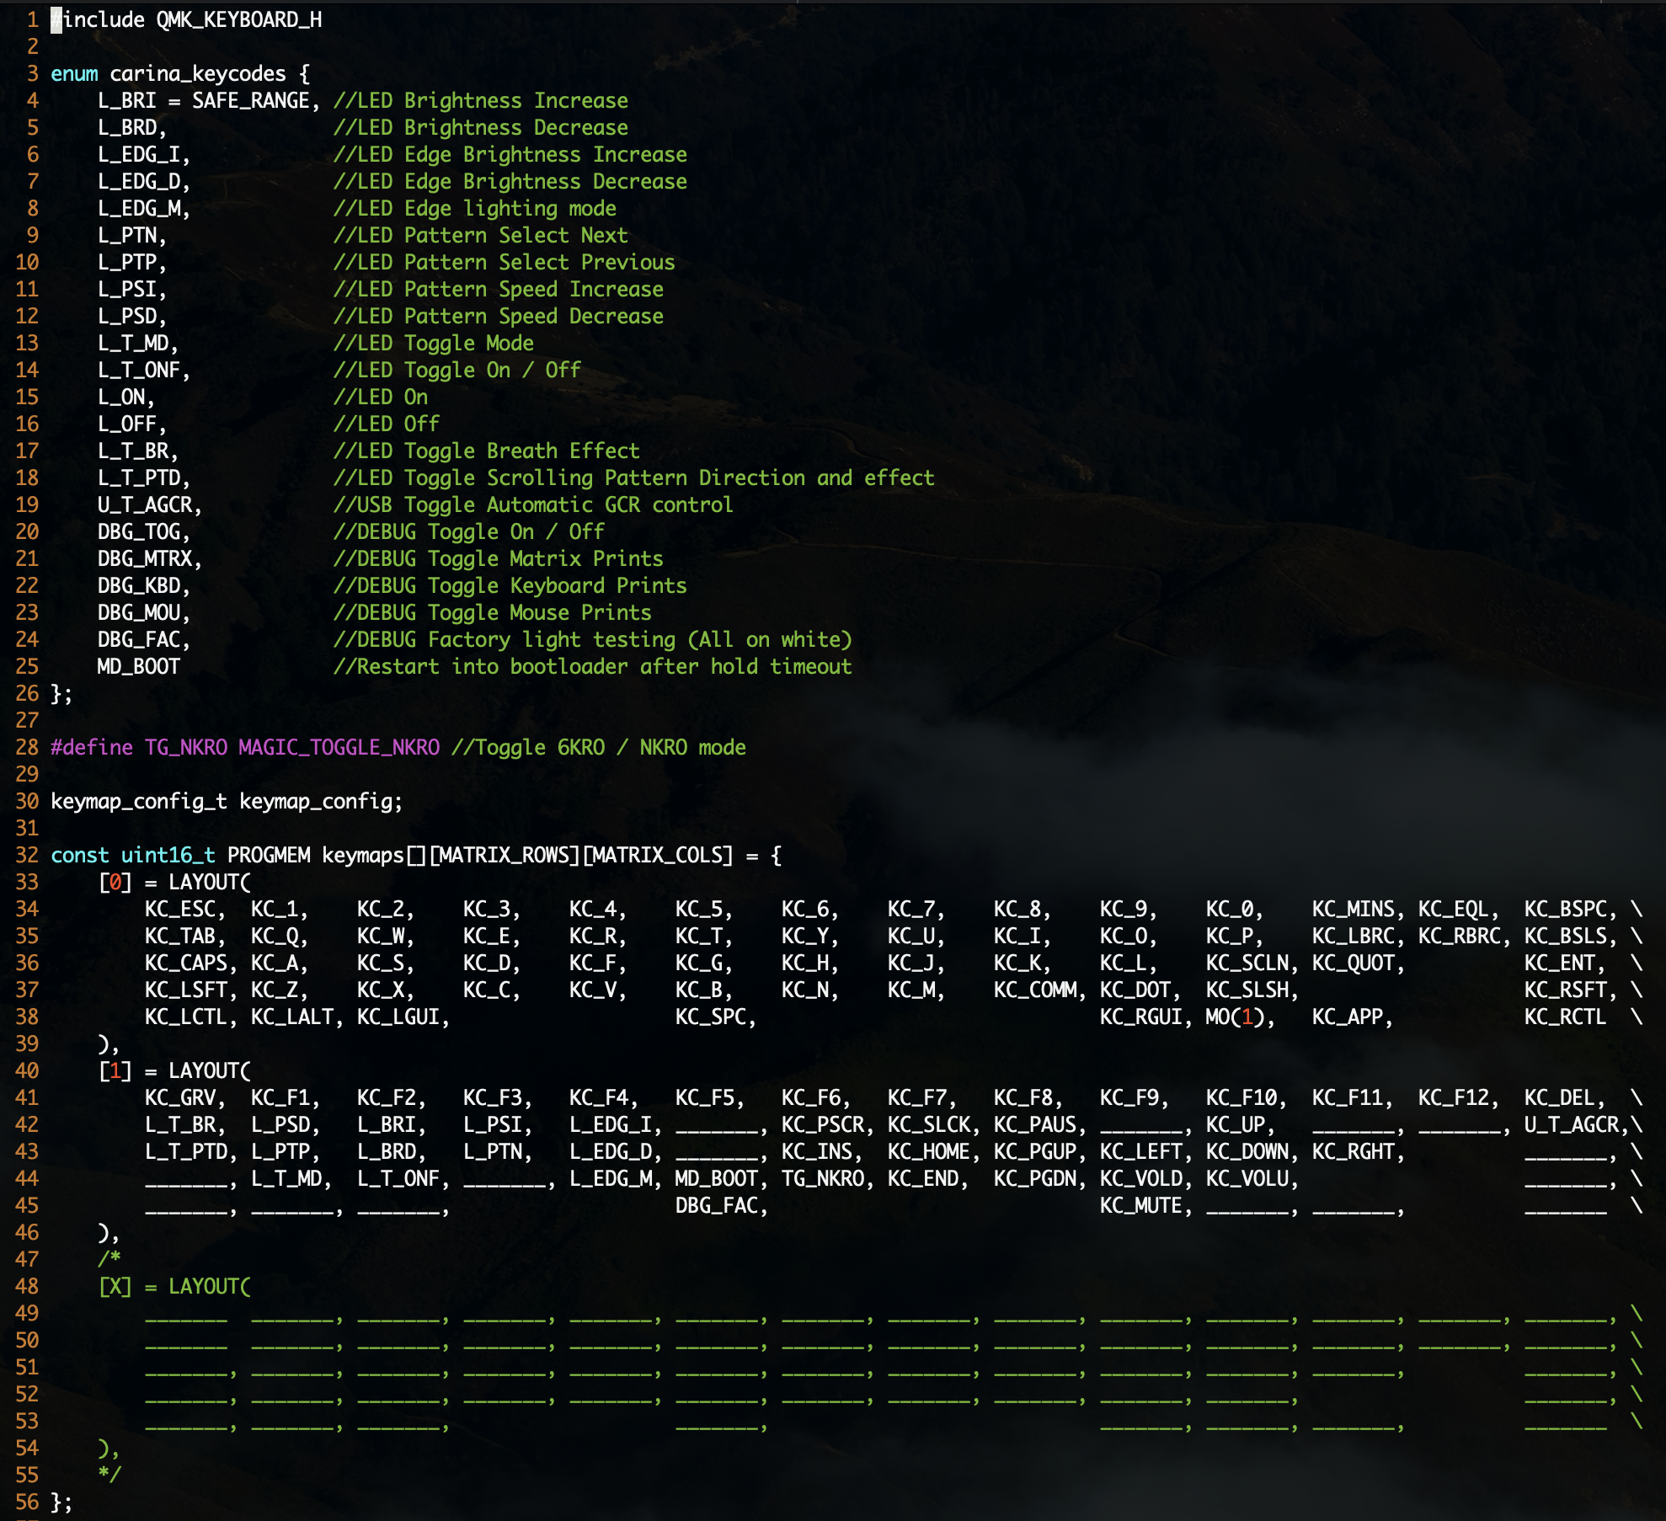Click DBG_FAC on line 45

[717, 1205]
